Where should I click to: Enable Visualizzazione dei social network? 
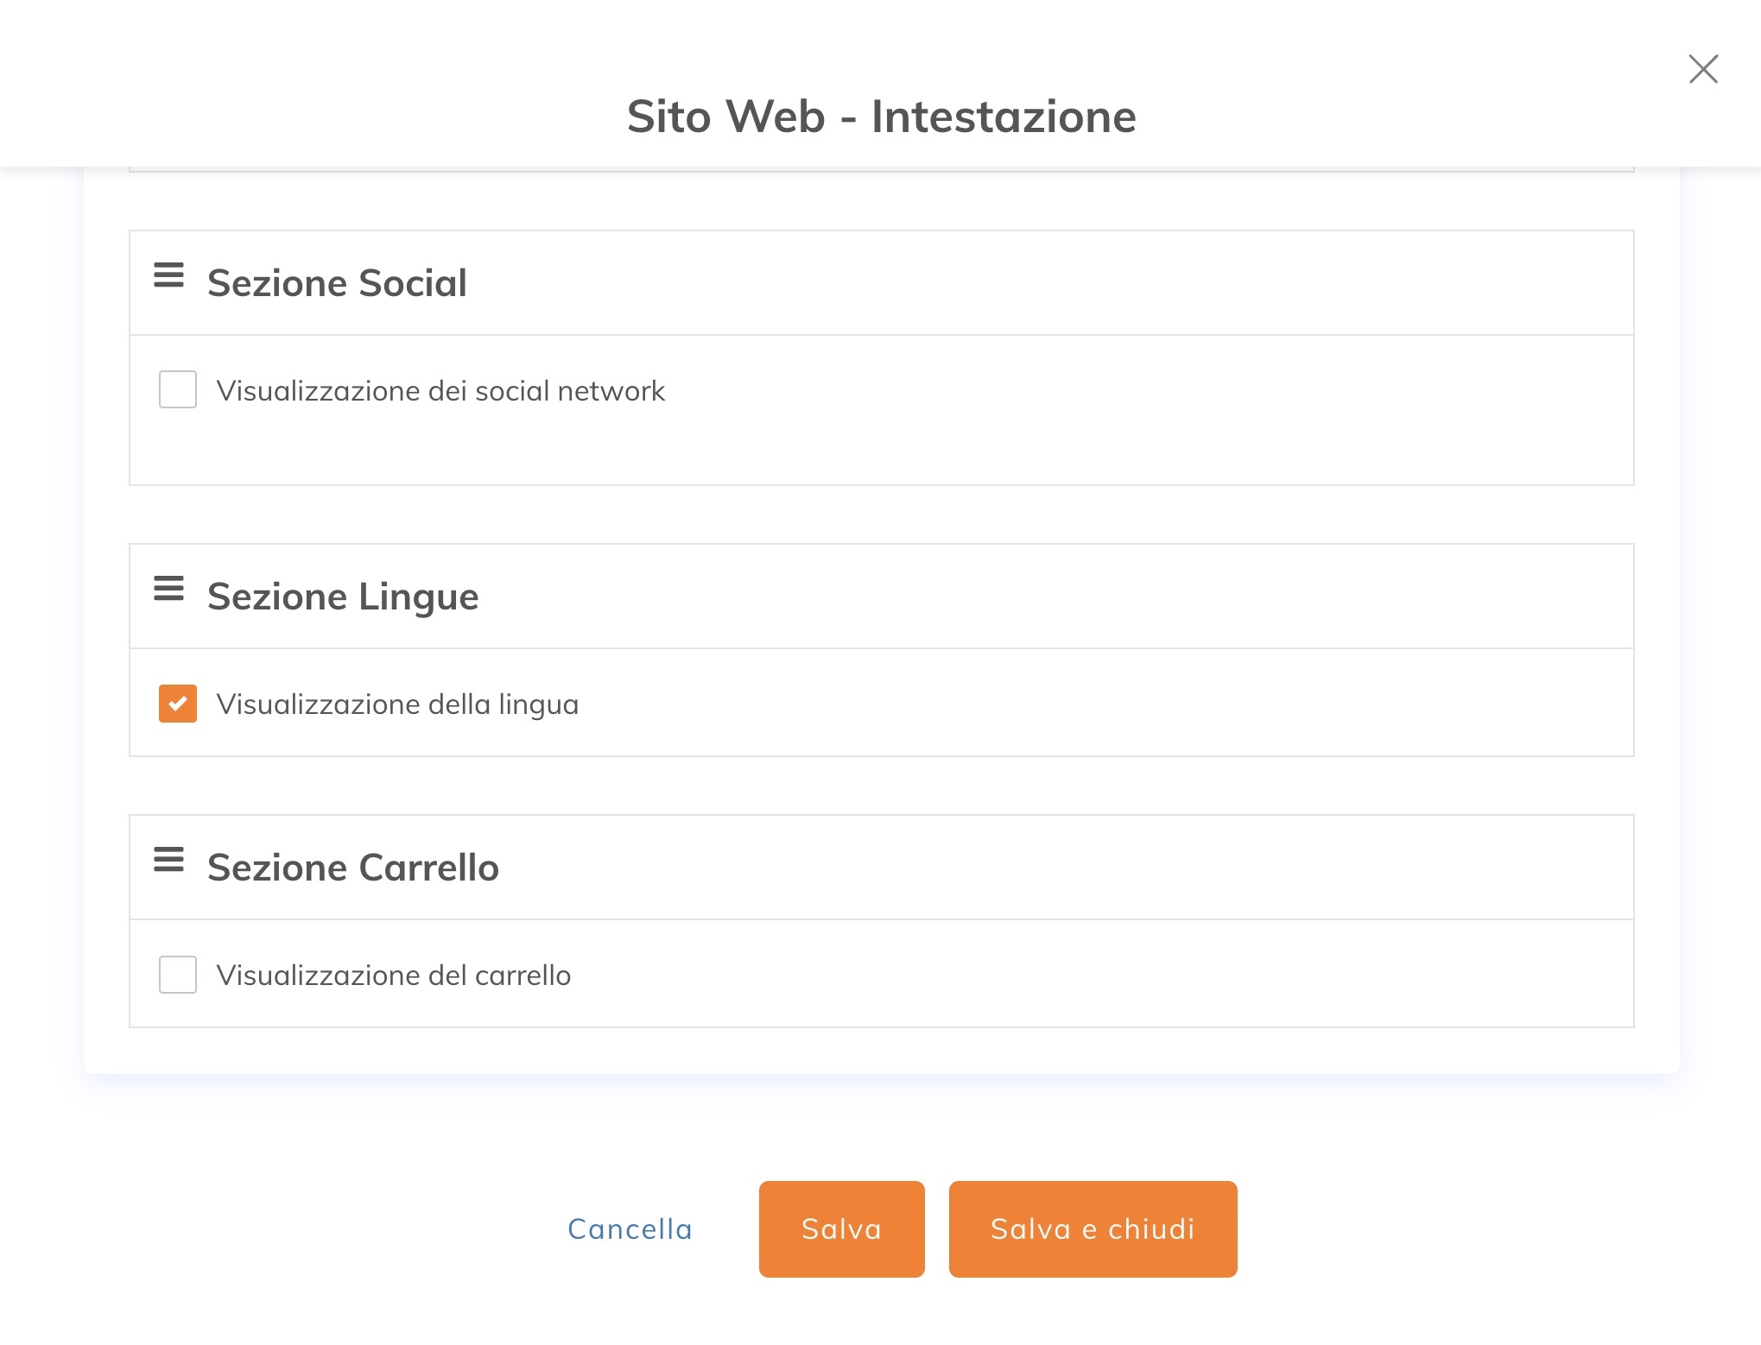coord(178,390)
